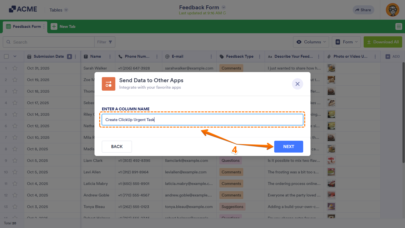405x228 pixels.
Task: Select the Feedback Form tab
Action: pyautogui.click(x=24, y=26)
